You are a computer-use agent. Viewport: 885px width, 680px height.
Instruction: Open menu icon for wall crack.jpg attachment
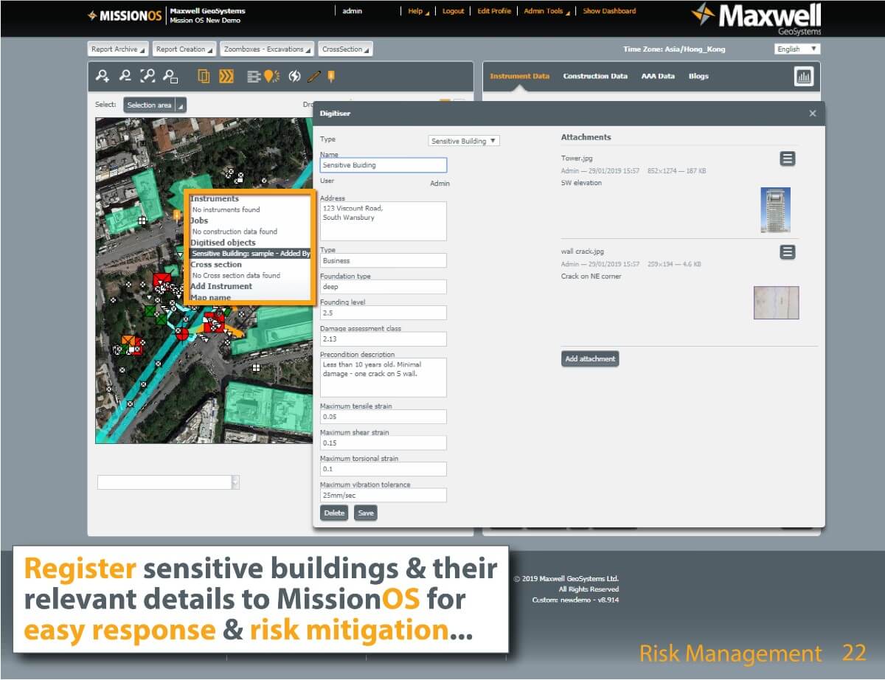coord(788,252)
